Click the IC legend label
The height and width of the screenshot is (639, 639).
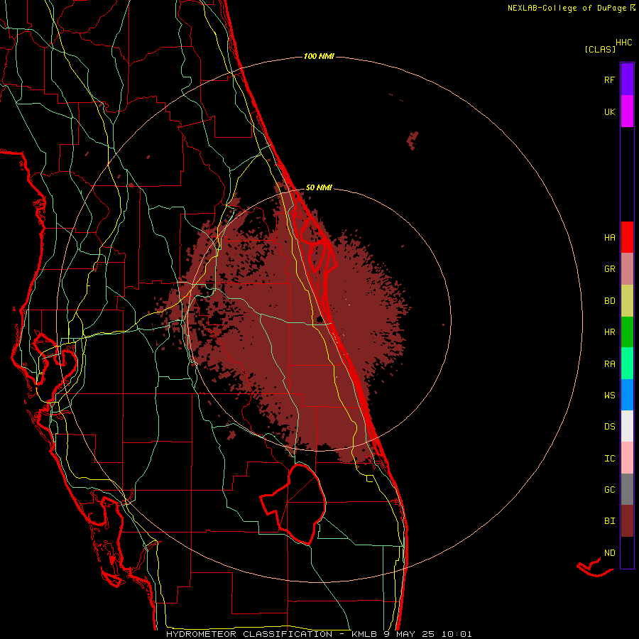click(609, 459)
